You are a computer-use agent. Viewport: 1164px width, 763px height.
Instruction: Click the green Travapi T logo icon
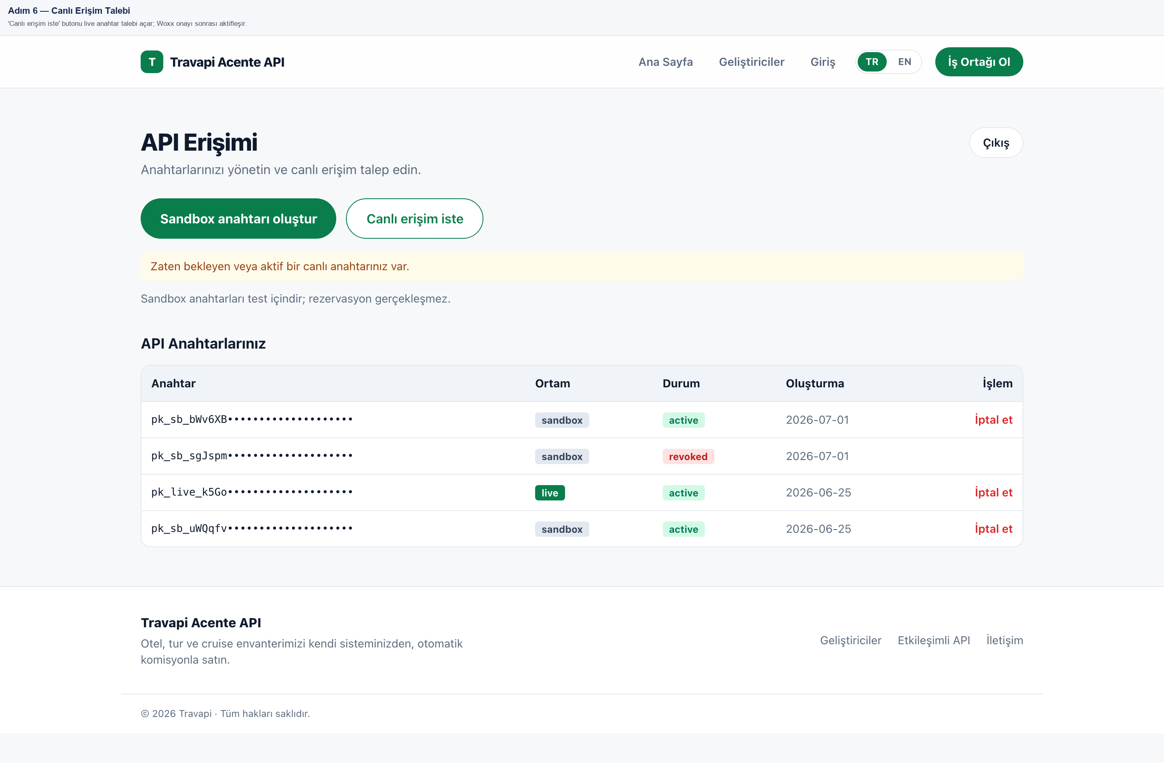[152, 61]
